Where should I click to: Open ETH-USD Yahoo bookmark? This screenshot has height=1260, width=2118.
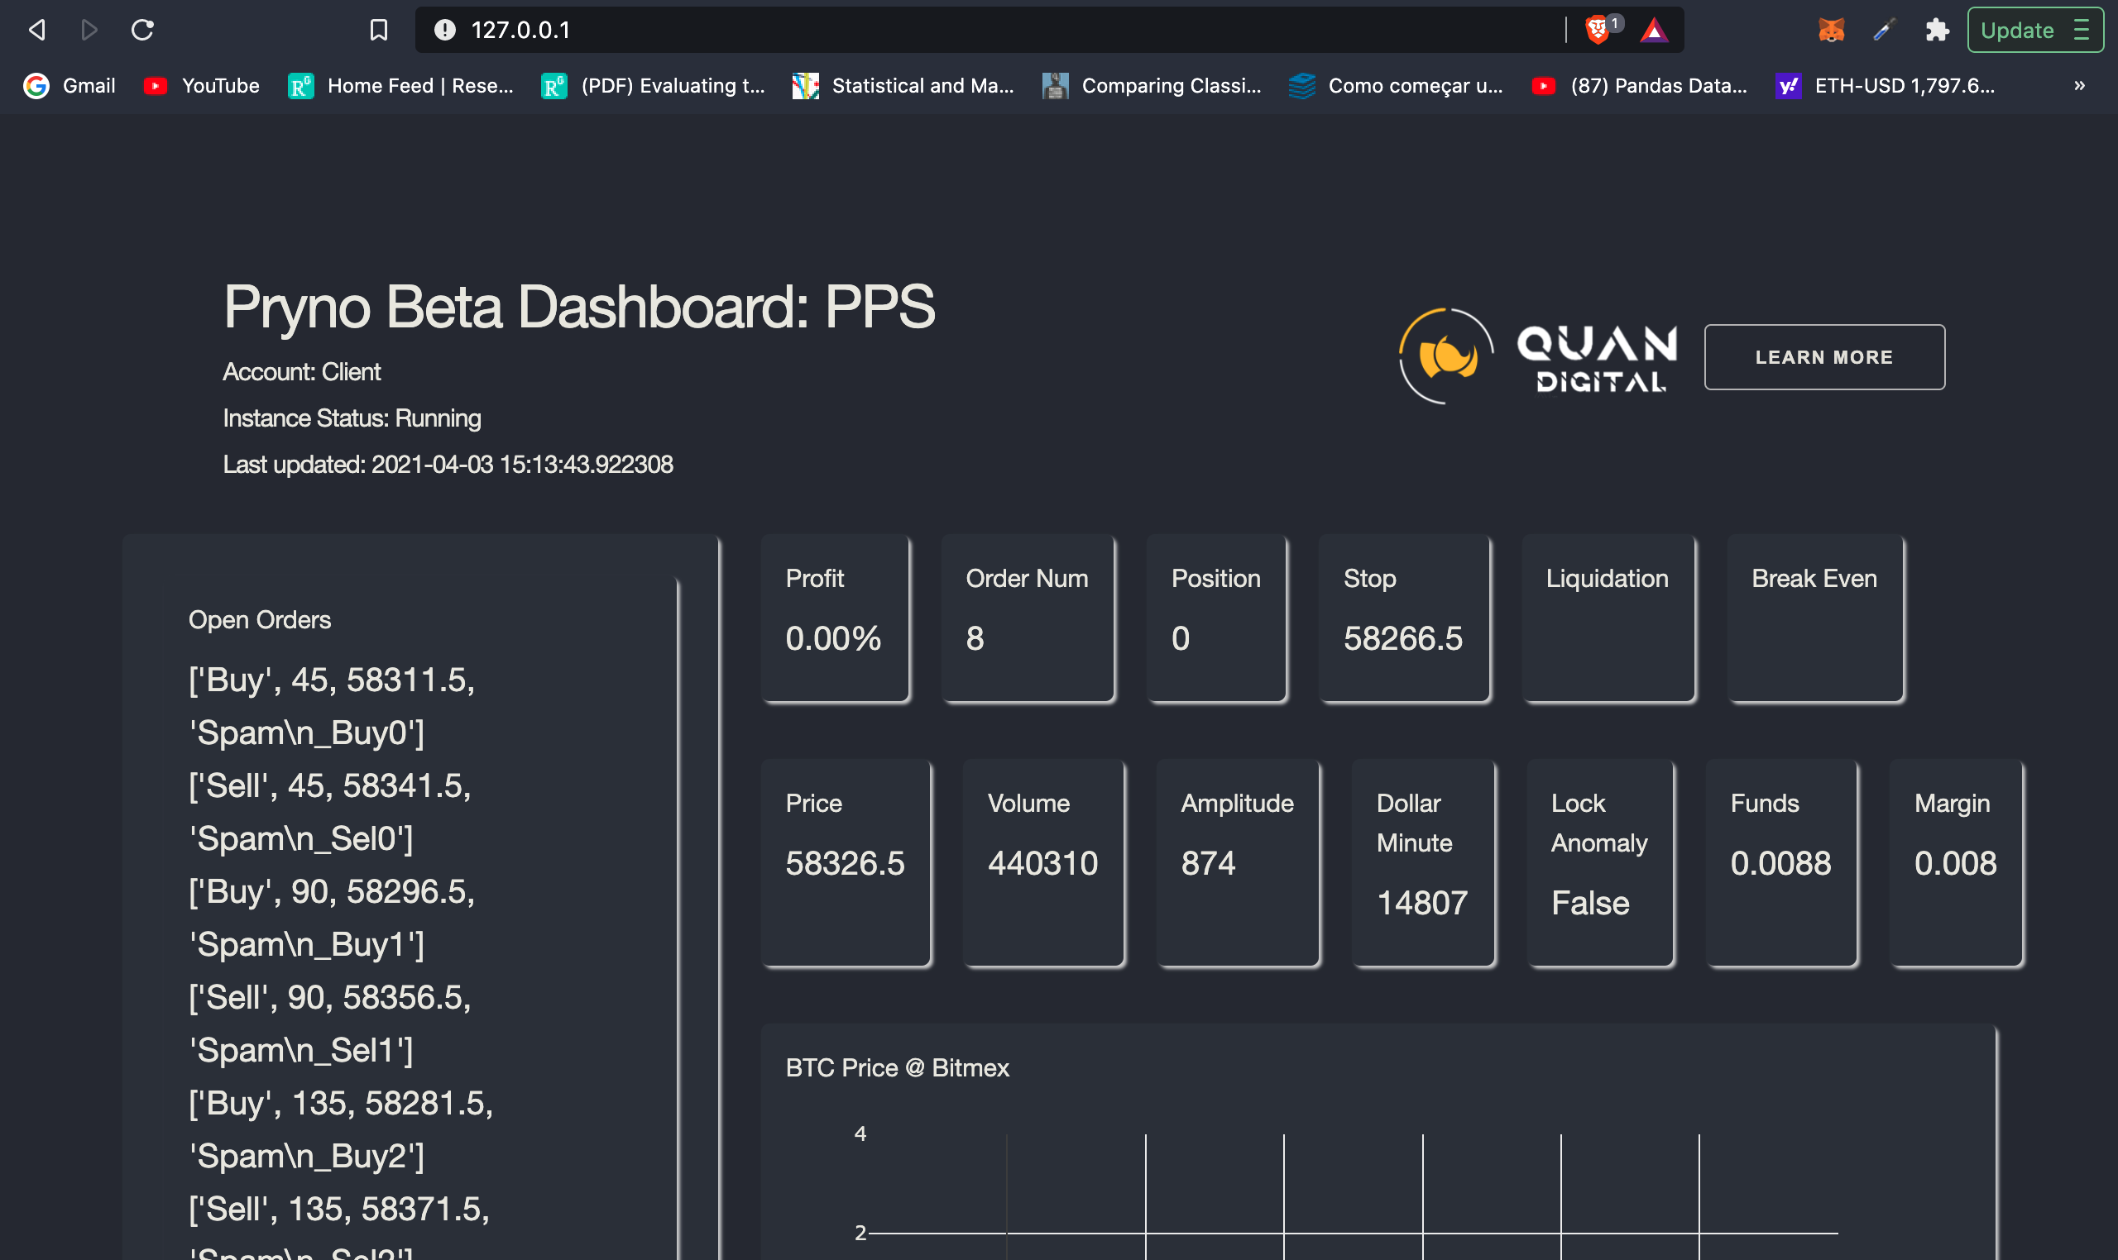[1886, 86]
